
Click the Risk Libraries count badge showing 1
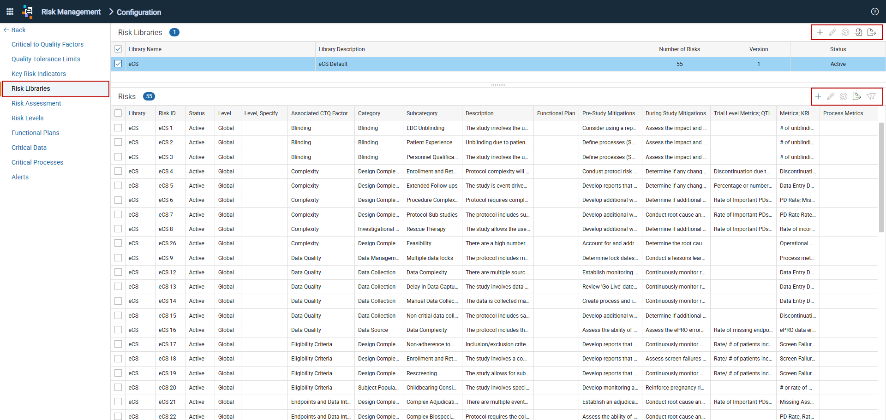174,32
